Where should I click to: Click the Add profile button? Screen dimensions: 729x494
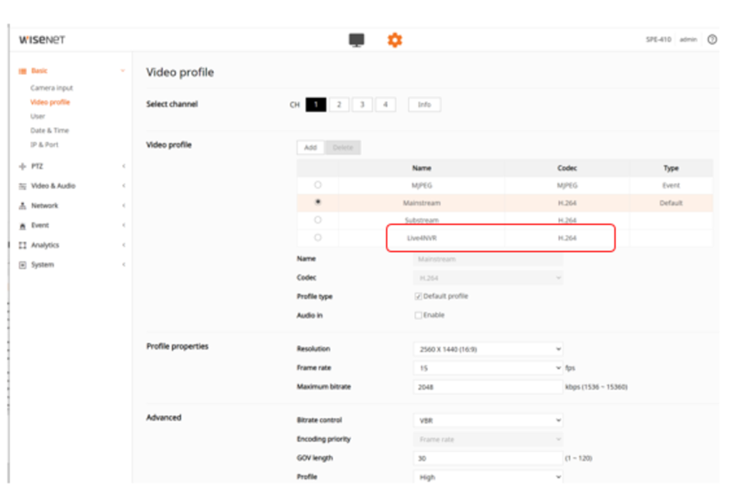click(310, 147)
